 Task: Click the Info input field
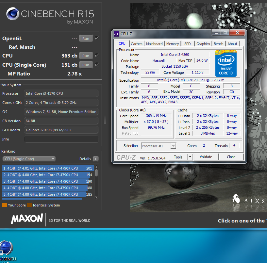61,139
